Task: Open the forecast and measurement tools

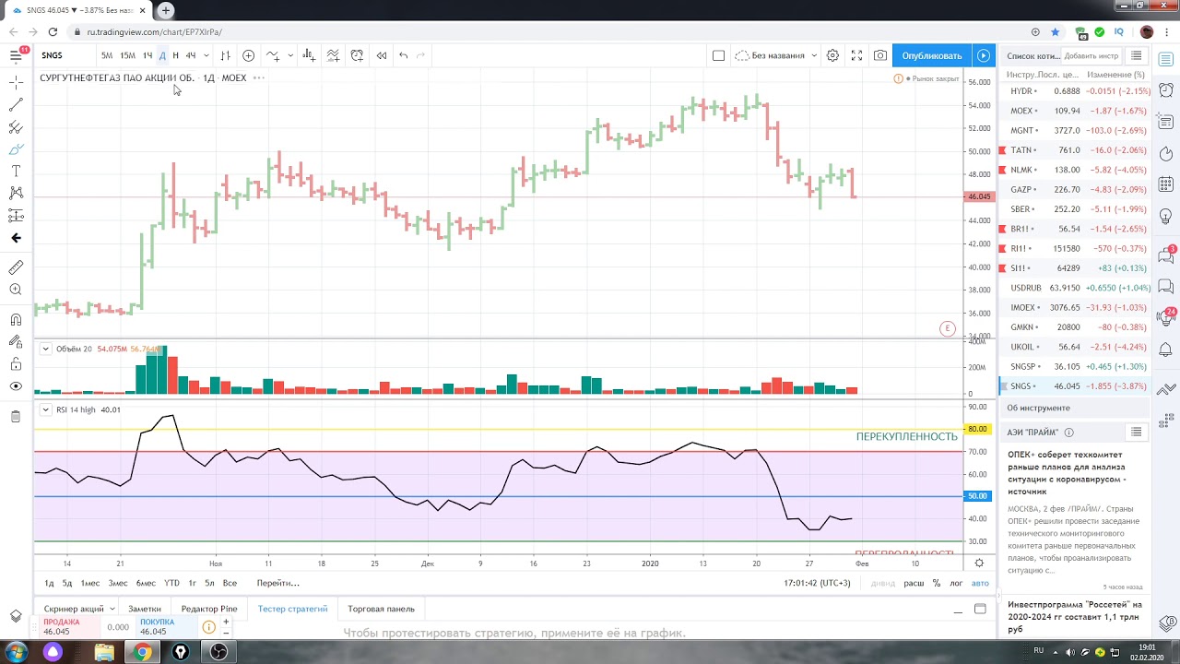Action: pos(16,216)
